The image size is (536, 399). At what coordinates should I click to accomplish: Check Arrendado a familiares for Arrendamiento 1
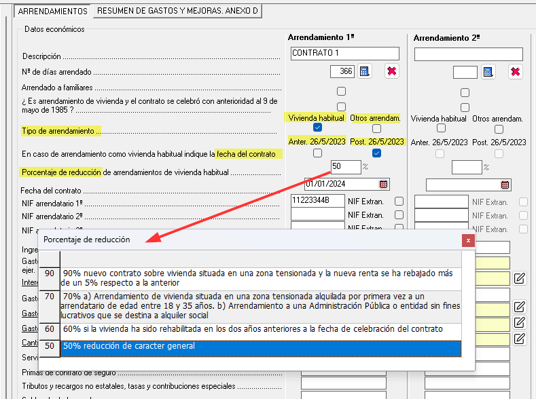(x=341, y=91)
